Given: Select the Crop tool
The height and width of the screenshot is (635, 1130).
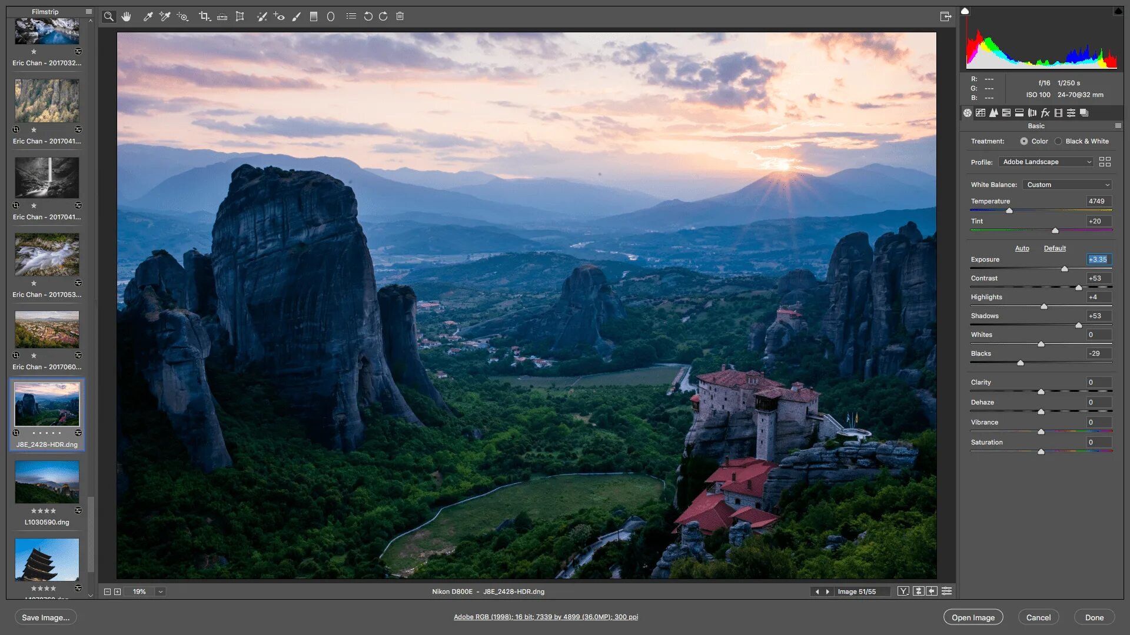Looking at the screenshot, I should pyautogui.click(x=204, y=16).
